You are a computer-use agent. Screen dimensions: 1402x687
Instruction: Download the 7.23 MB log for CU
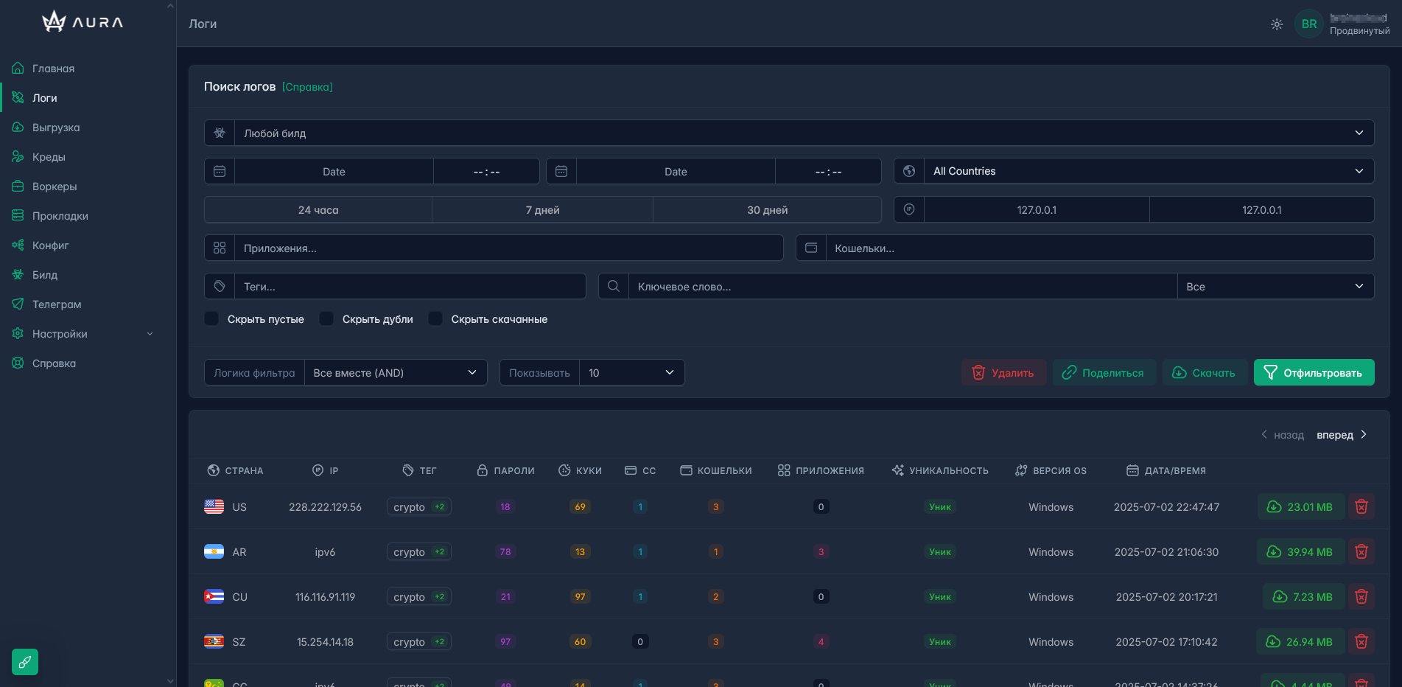point(1303,597)
